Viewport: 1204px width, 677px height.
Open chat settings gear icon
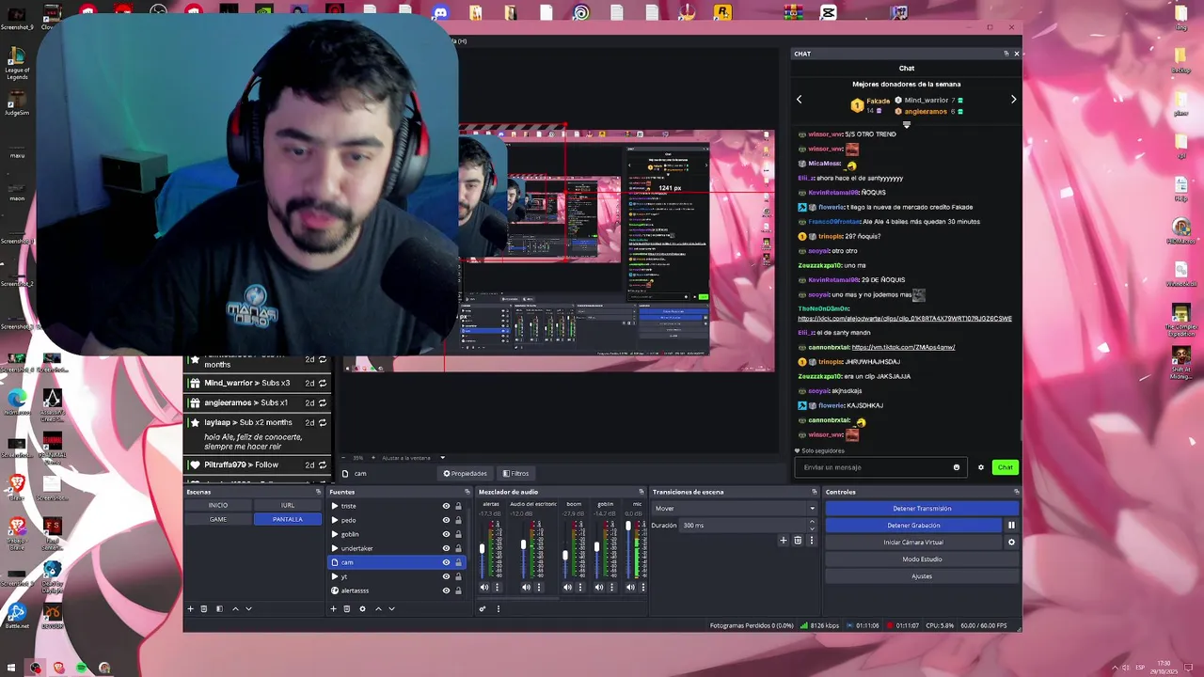click(x=981, y=467)
